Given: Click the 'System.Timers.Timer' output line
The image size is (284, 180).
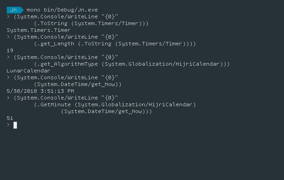Looking at the screenshot, I should point(39,30).
